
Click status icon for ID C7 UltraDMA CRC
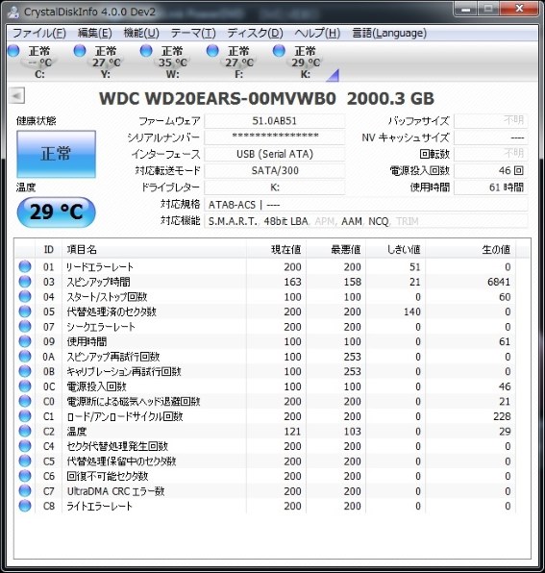tap(25, 491)
